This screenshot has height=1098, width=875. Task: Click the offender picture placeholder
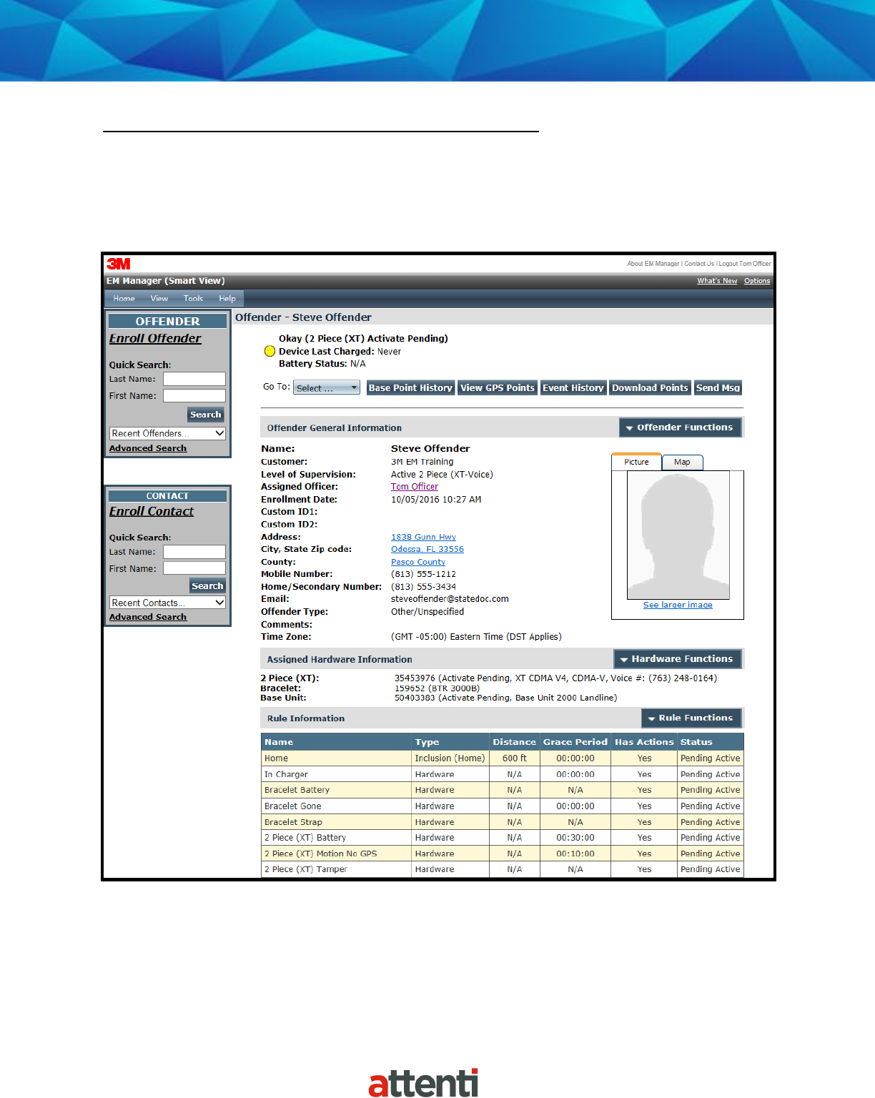point(678,535)
